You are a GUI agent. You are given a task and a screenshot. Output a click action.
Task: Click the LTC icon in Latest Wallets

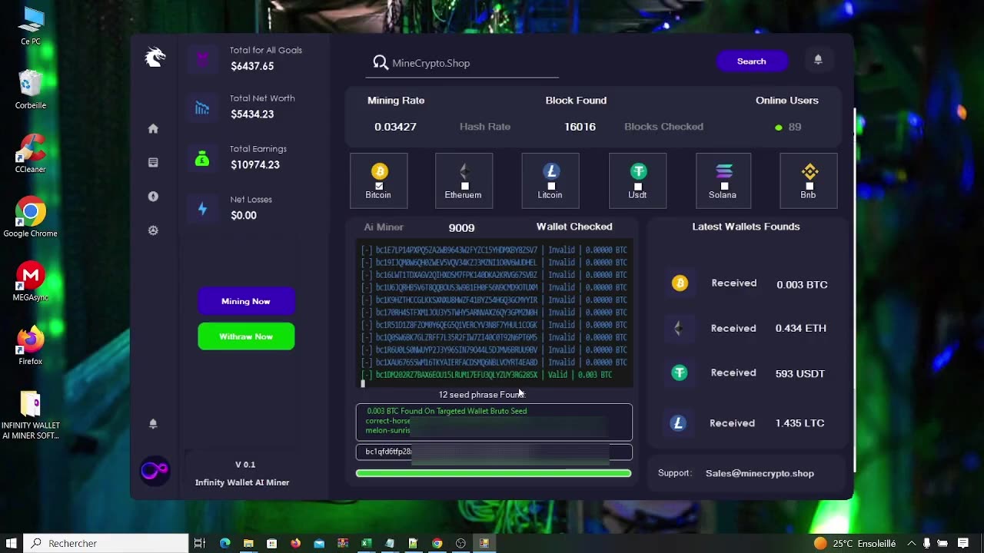click(678, 422)
